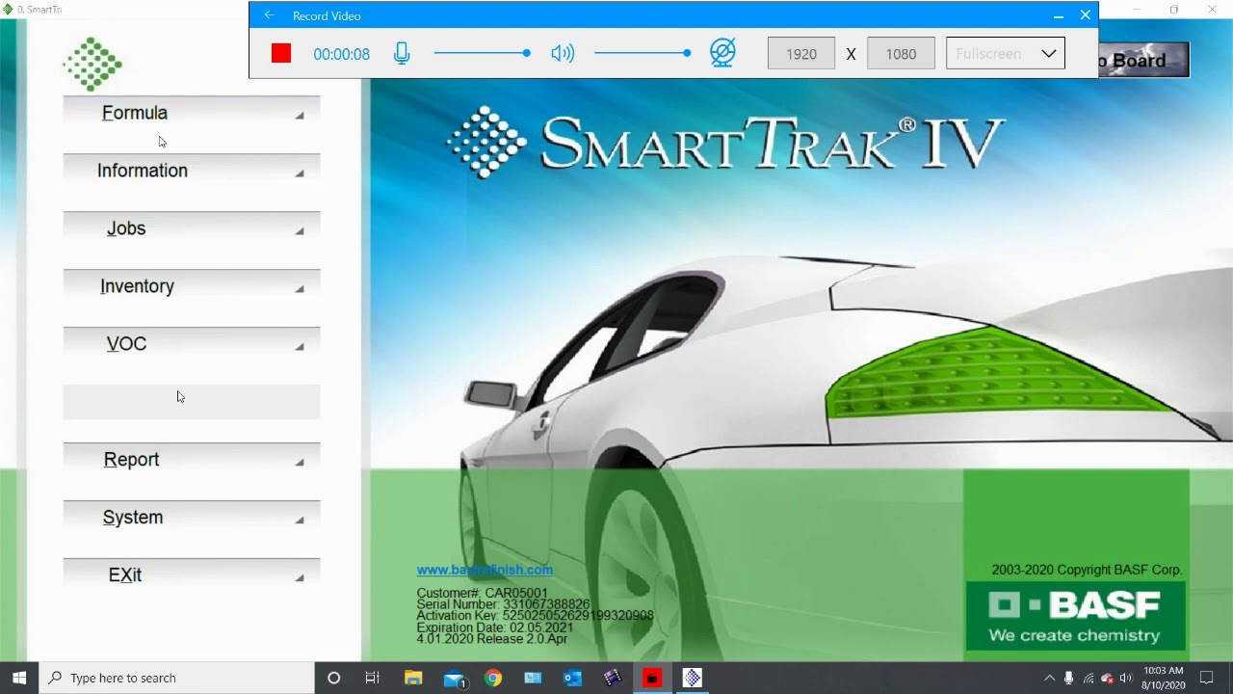Stop the recording with the red square
The width and height of the screenshot is (1233, 694).
pyautogui.click(x=281, y=54)
